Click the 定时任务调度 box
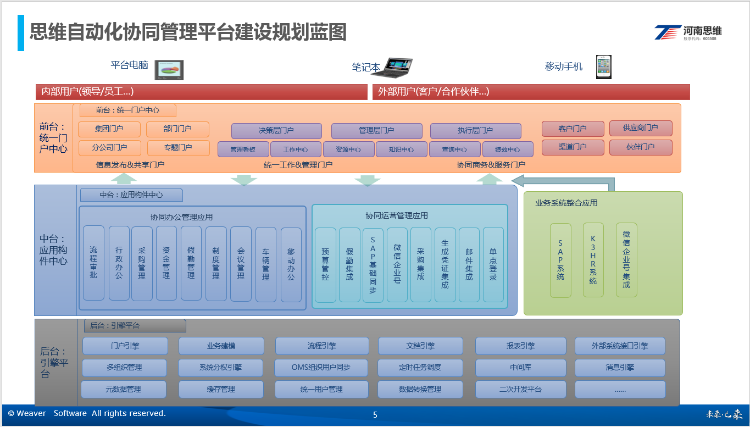Image resolution: width=750 pixels, height=427 pixels. coord(420,368)
